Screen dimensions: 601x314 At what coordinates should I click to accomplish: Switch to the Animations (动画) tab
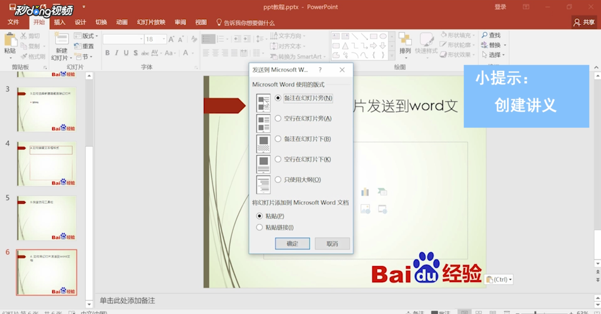point(122,22)
